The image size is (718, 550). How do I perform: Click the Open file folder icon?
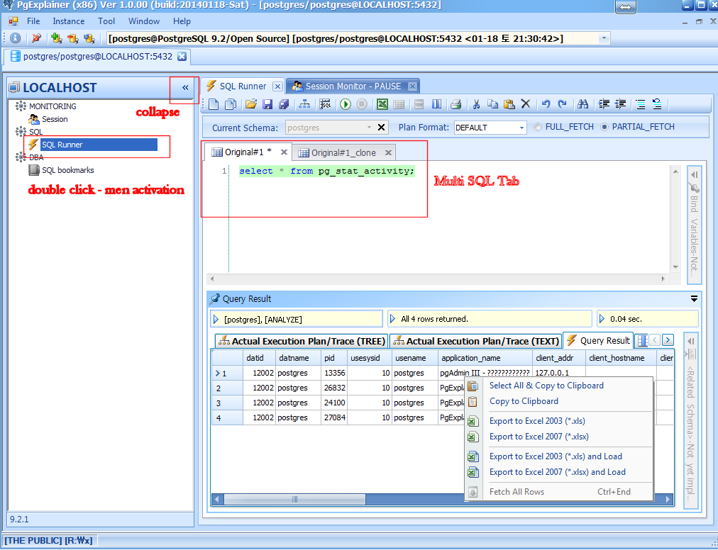[250, 104]
